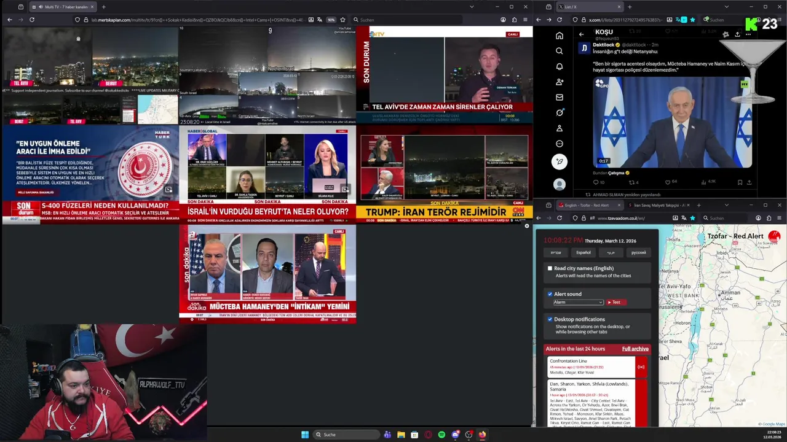787x442 pixels.
Task: Open the Full archive link
Action: tap(635, 349)
